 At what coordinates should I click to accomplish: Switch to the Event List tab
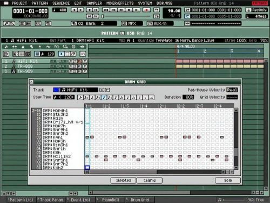(x=80, y=200)
